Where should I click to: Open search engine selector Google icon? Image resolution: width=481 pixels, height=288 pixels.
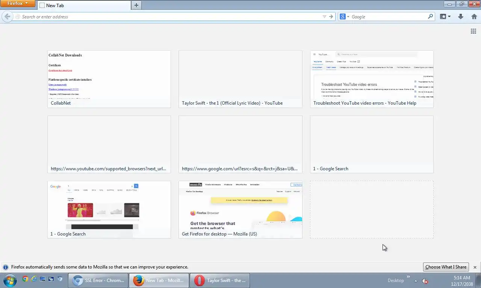click(344, 16)
